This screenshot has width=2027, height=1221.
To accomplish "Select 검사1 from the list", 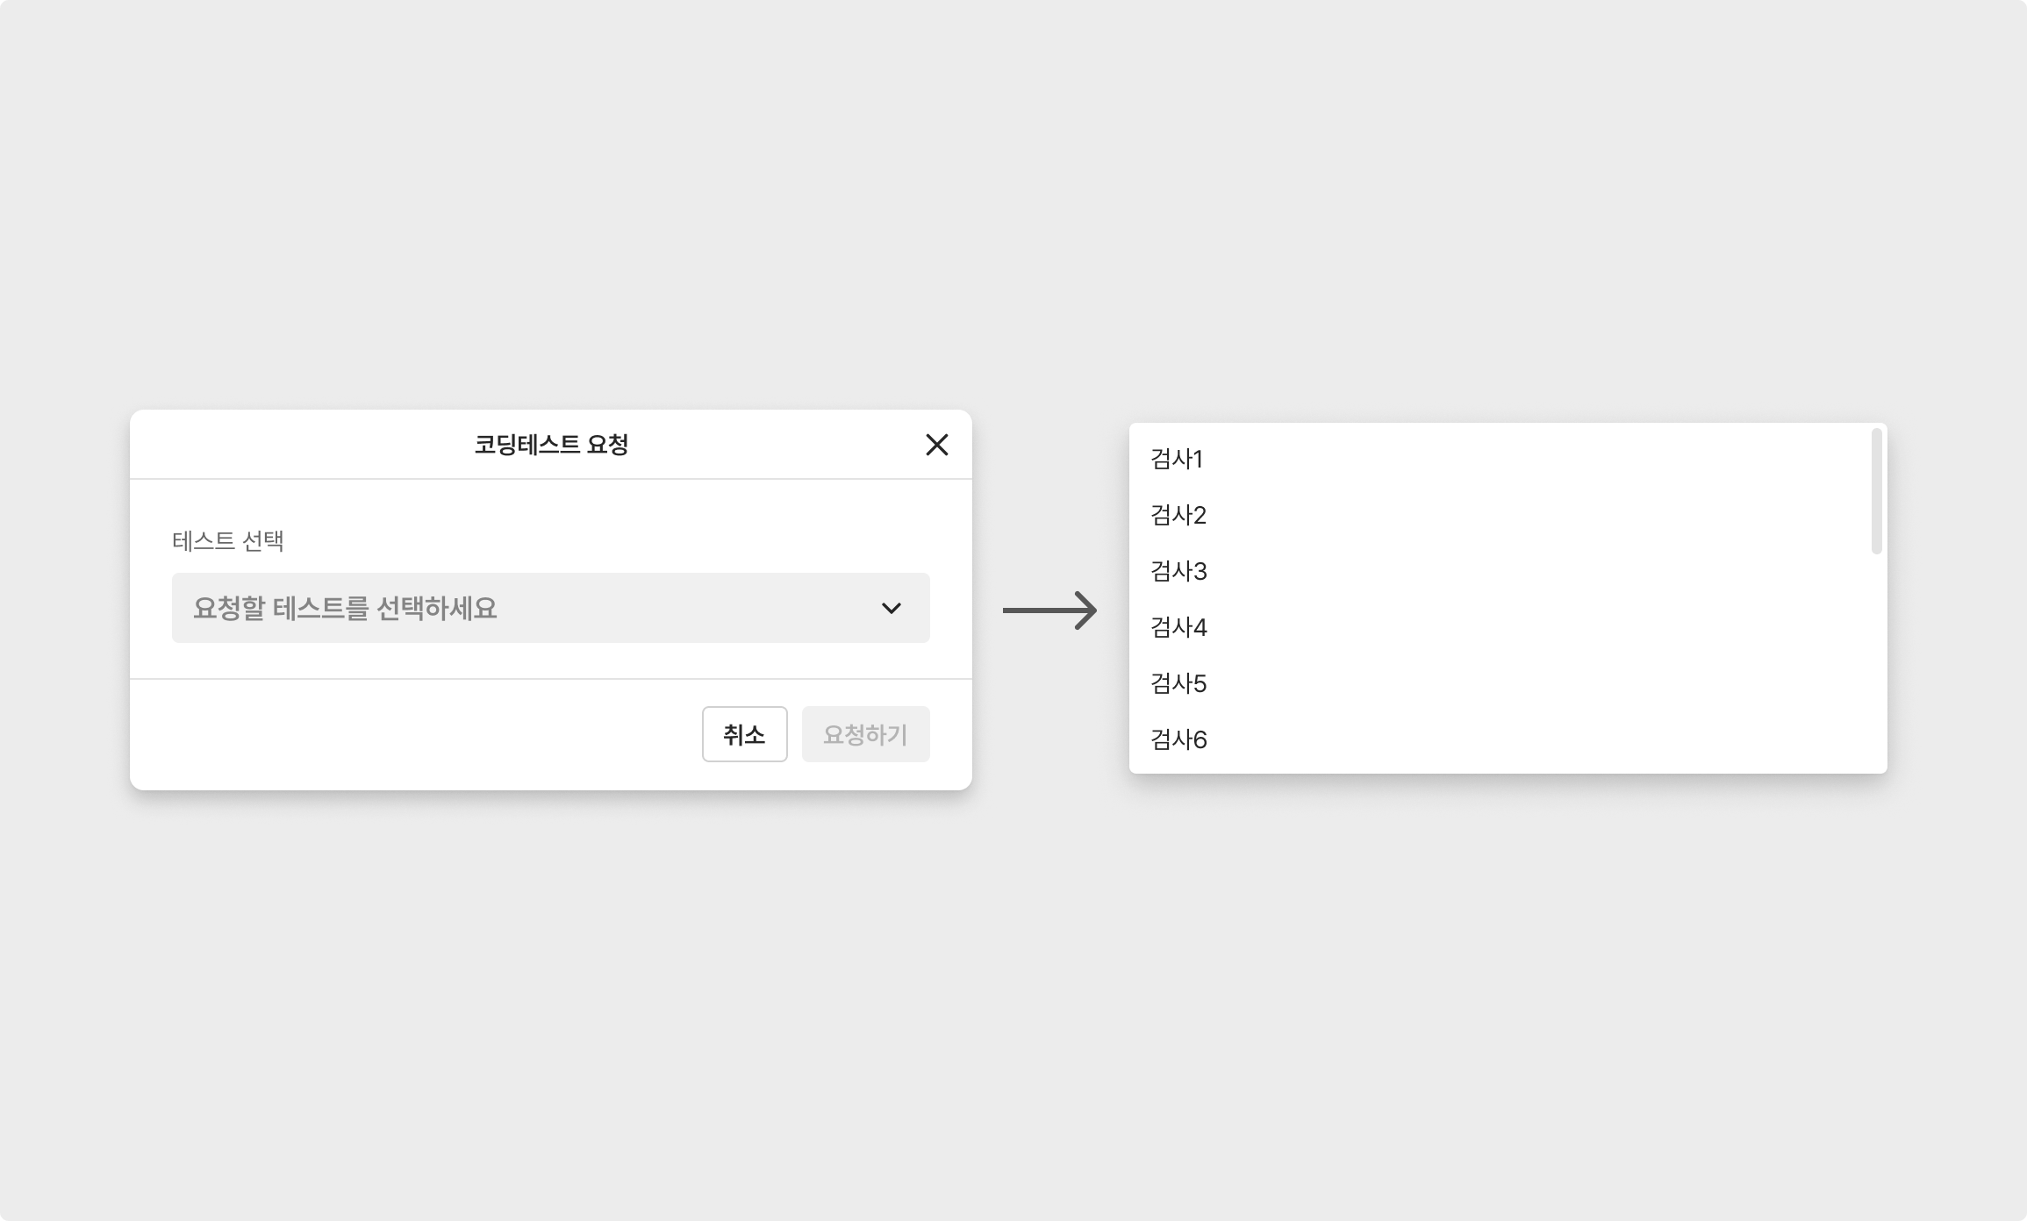I will pos(1177,459).
